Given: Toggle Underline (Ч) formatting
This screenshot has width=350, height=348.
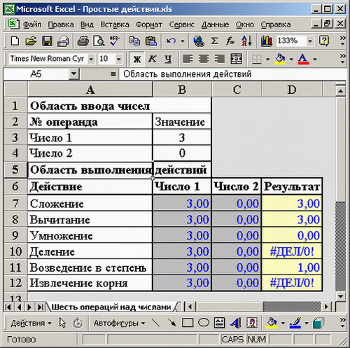Looking at the screenshot, I should (168, 59).
